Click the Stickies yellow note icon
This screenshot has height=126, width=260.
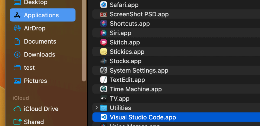104,52
